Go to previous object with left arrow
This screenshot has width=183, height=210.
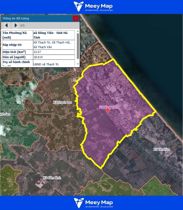(x=7, y=25)
